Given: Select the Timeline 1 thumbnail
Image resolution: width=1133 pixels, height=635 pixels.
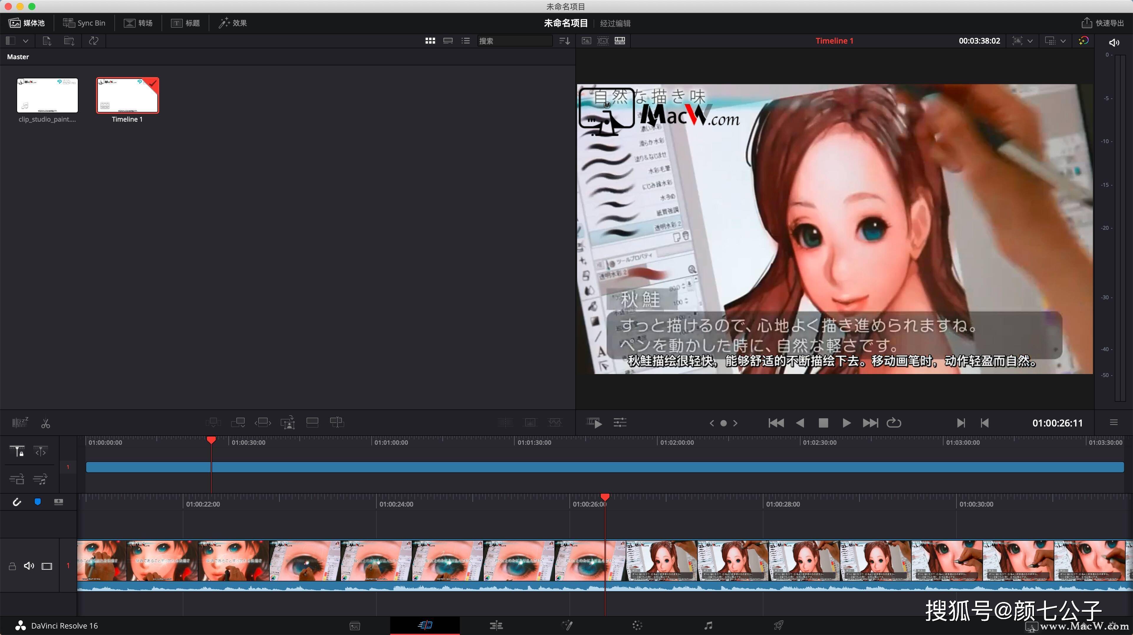Looking at the screenshot, I should pyautogui.click(x=128, y=95).
